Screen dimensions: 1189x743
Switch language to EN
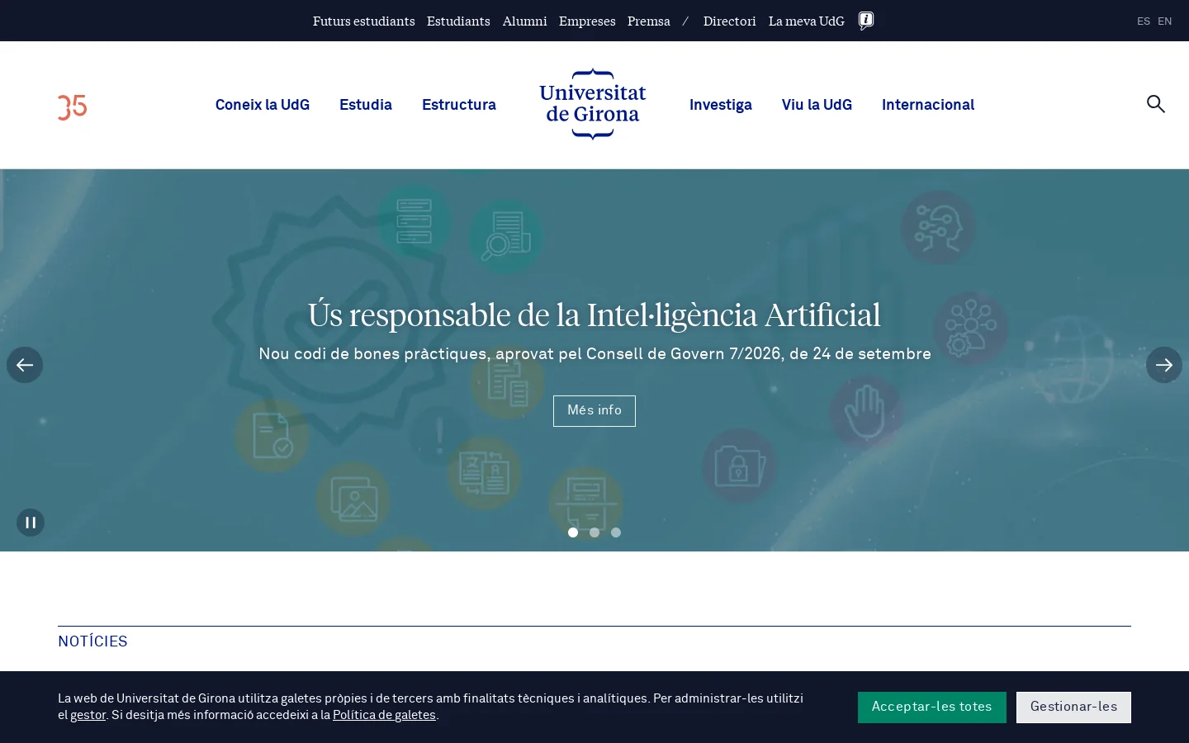(1165, 21)
